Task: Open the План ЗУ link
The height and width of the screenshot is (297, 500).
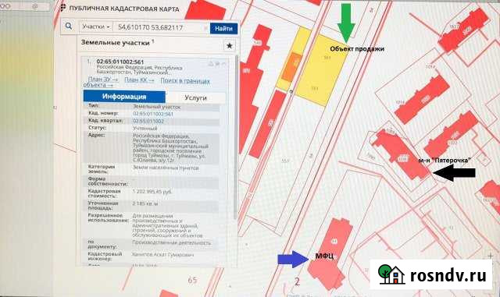Action: pos(103,80)
